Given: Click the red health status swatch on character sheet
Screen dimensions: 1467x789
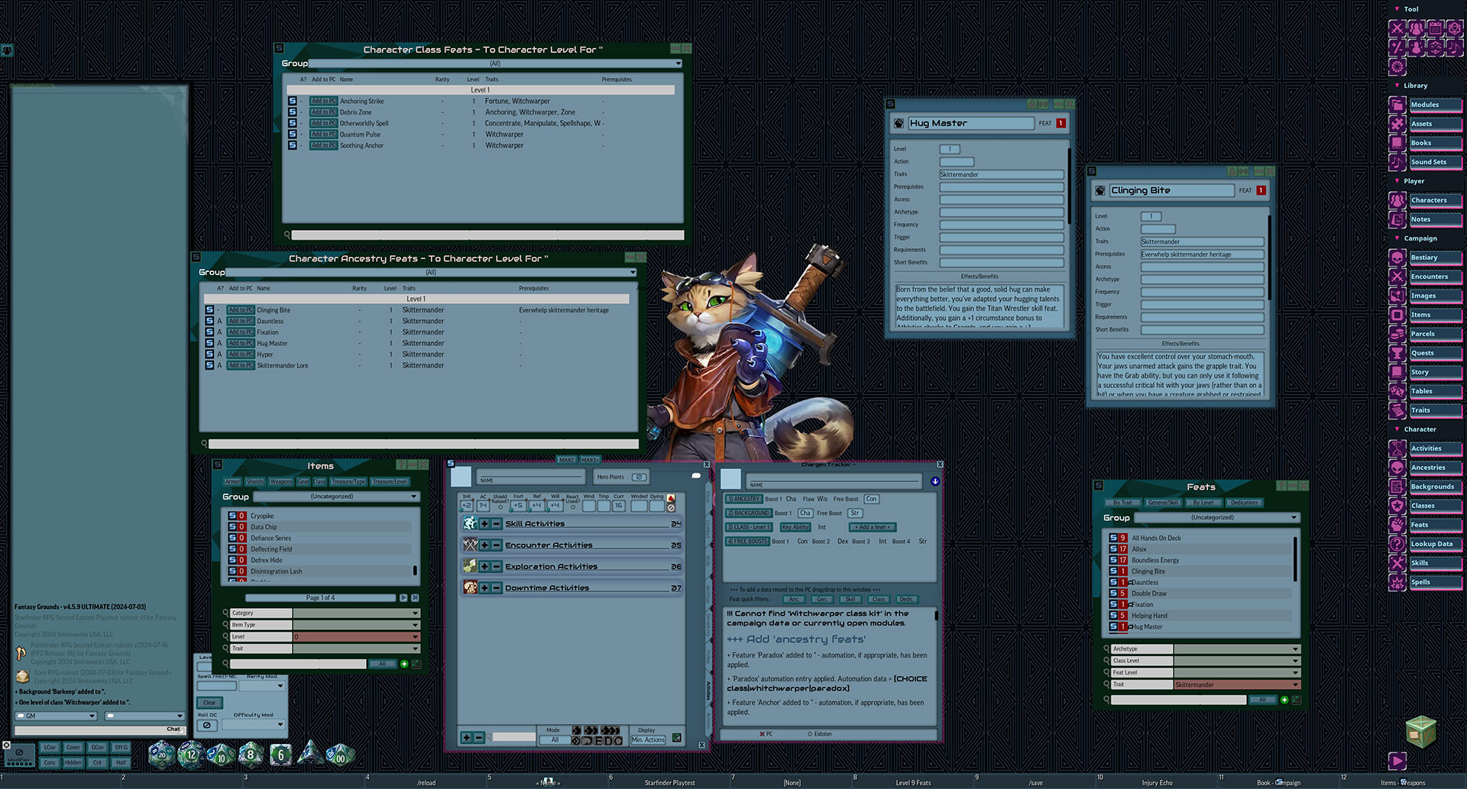Looking at the screenshot, I should [x=670, y=498].
